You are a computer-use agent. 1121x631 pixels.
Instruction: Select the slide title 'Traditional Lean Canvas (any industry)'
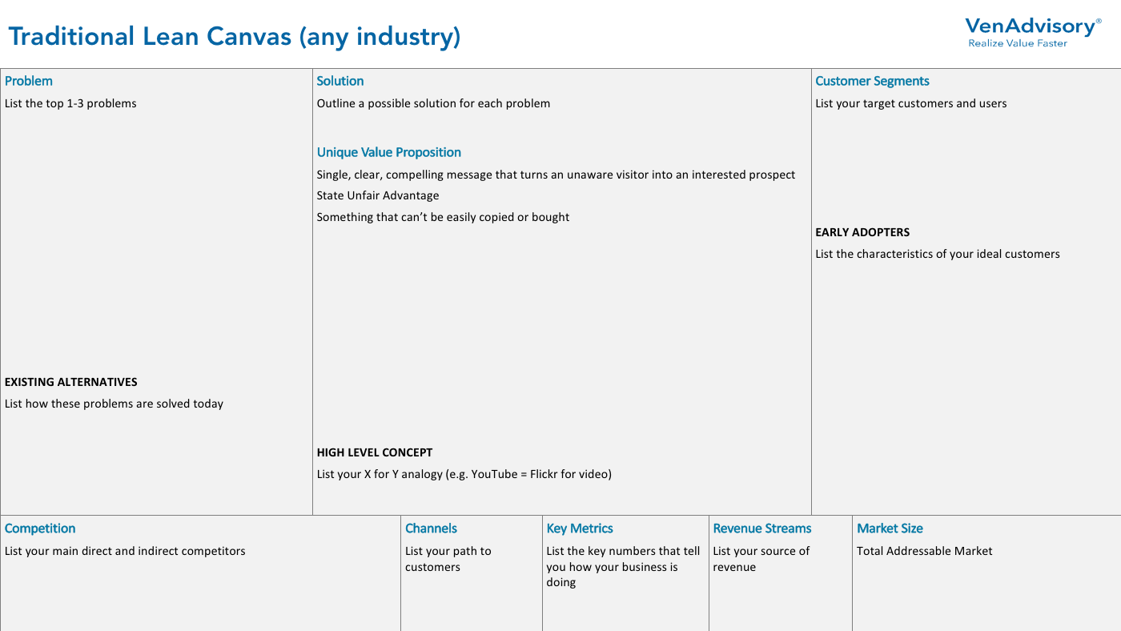point(234,37)
